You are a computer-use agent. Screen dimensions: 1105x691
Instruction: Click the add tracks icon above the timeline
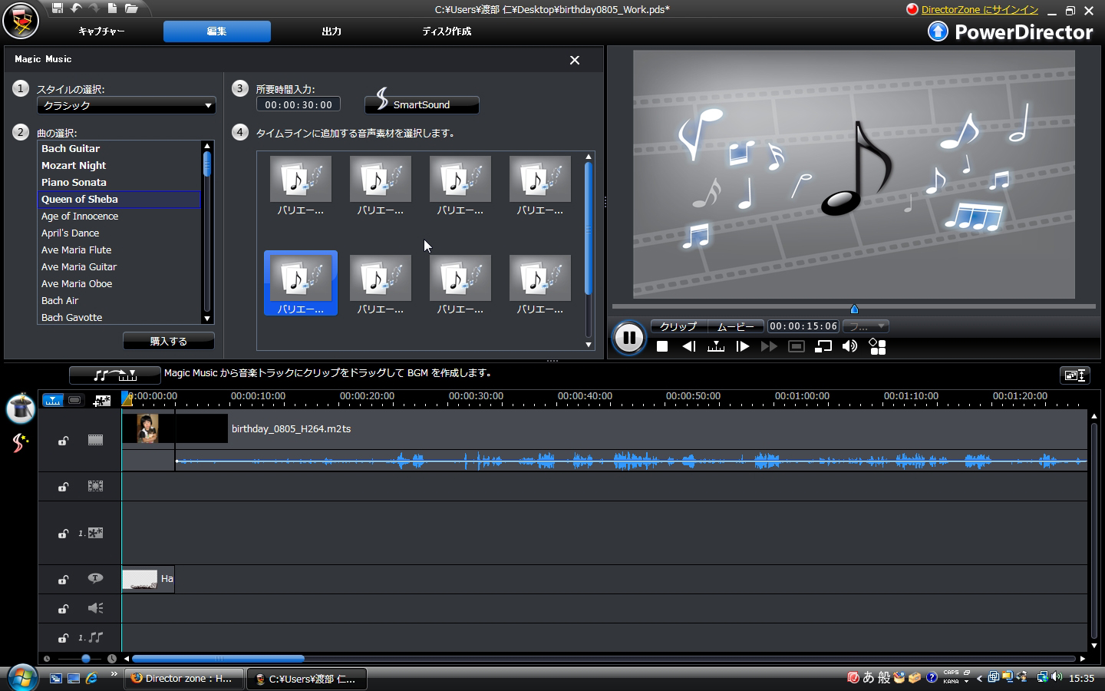pos(102,400)
